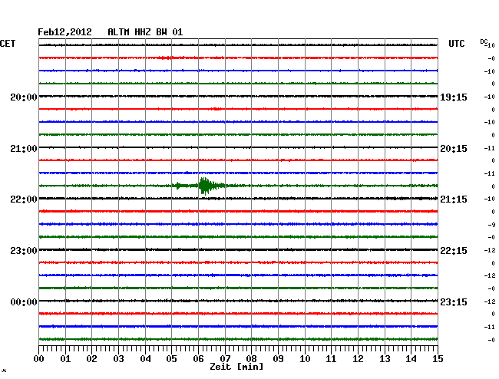Select the CET time label "22:00"
Image resolution: width=499 pixels, height=379 pixels.
(x=24, y=199)
